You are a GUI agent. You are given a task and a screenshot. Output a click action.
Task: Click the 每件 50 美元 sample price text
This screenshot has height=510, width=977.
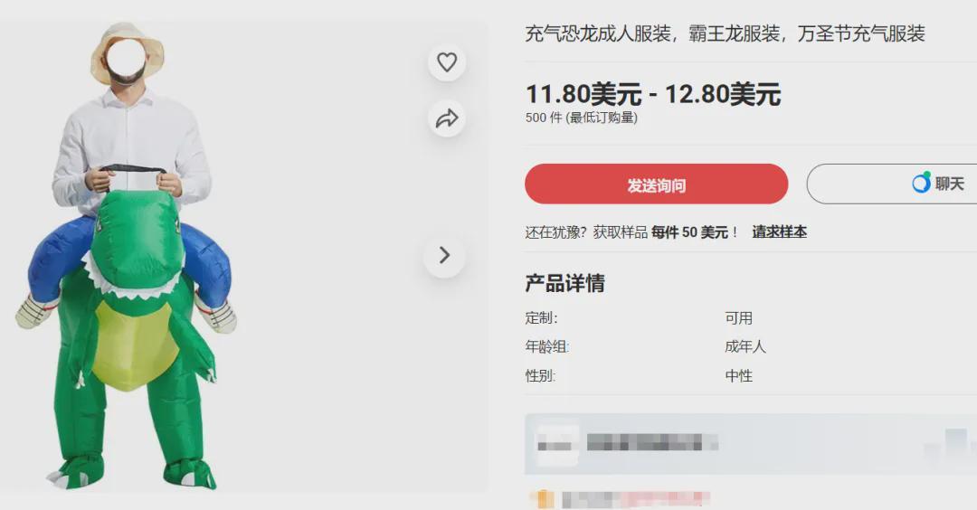tap(689, 232)
